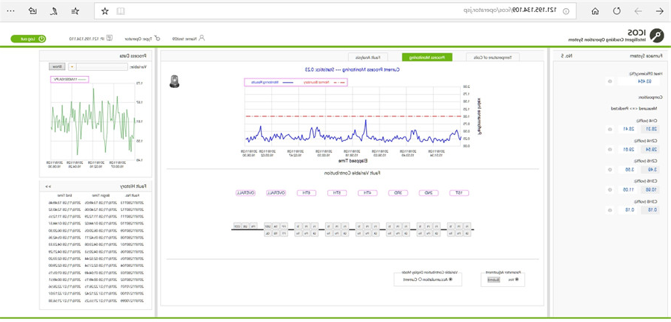Open the browser reading view book icon

tap(122, 11)
